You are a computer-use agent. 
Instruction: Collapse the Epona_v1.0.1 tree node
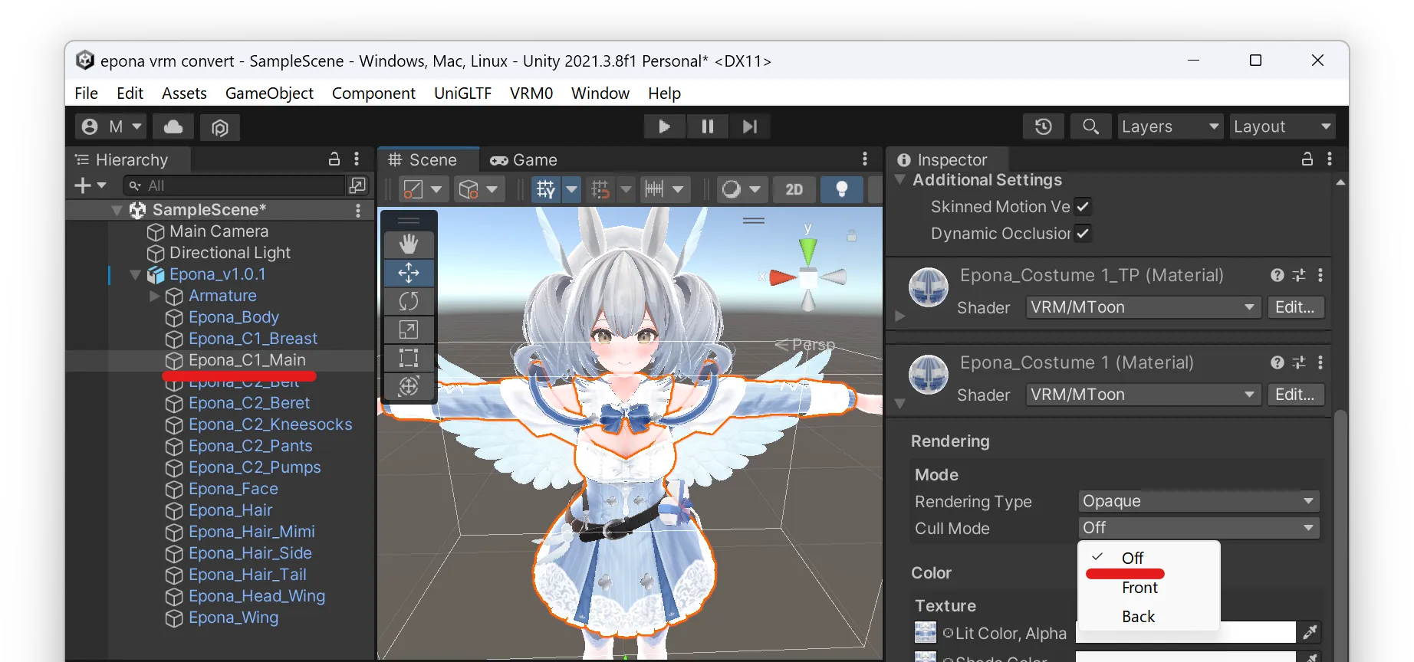(136, 274)
